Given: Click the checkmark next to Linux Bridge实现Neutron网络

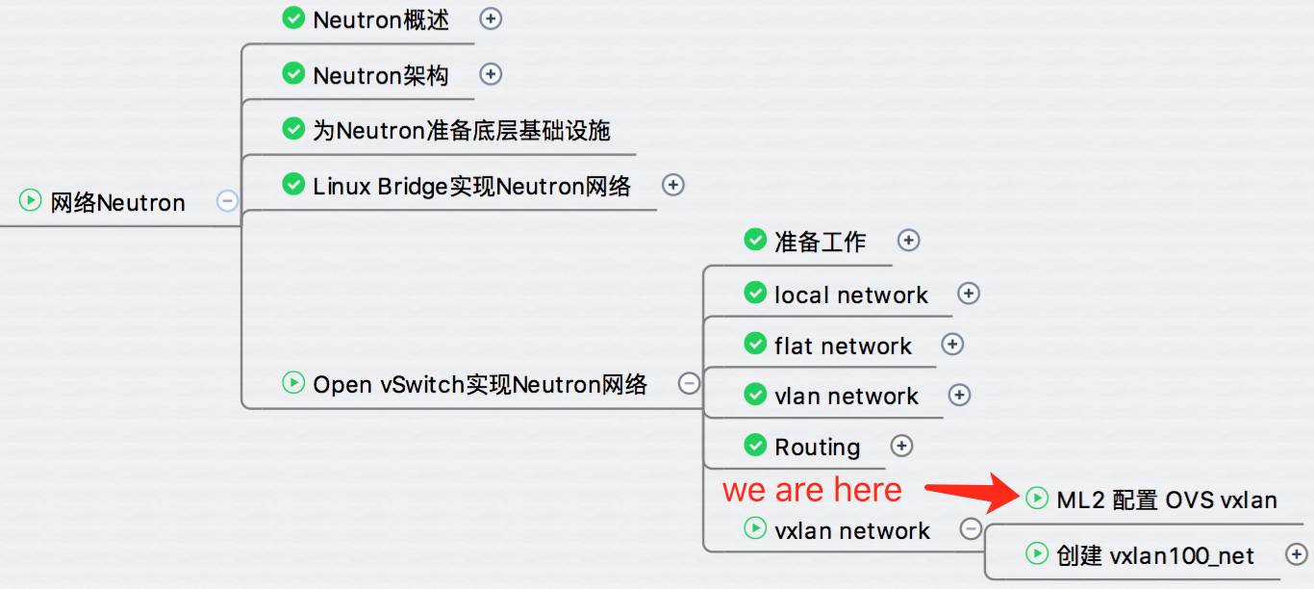Looking at the screenshot, I should tap(292, 183).
